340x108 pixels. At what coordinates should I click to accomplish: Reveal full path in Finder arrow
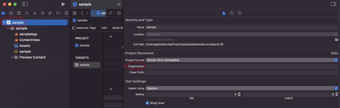point(222,44)
